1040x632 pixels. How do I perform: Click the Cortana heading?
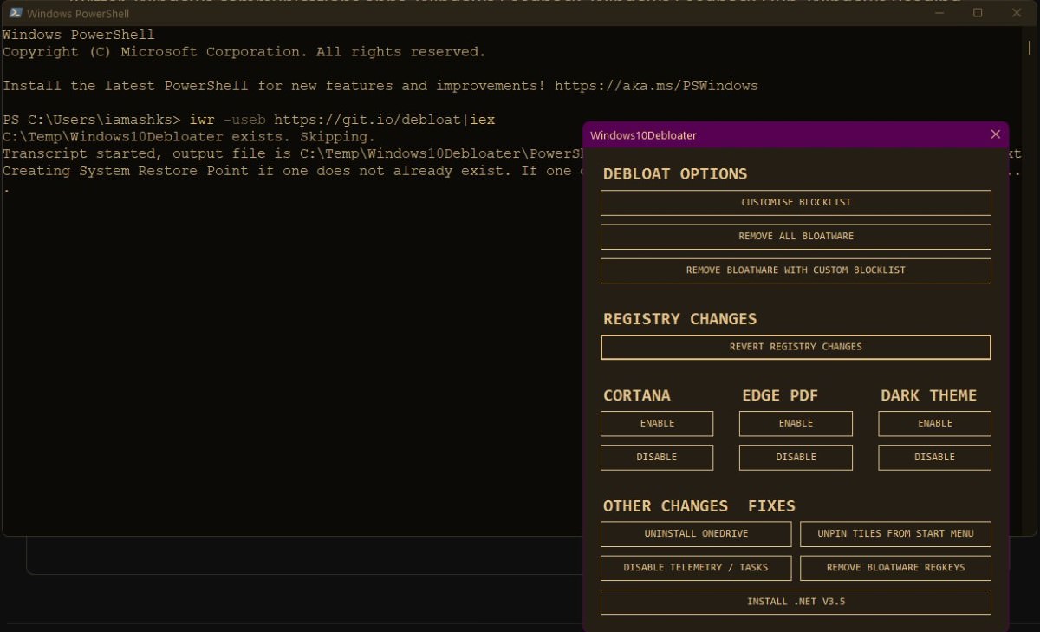coord(637,395)
